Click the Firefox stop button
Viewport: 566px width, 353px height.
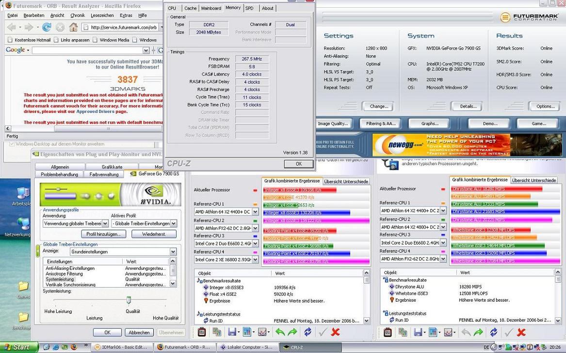[60, 27]
